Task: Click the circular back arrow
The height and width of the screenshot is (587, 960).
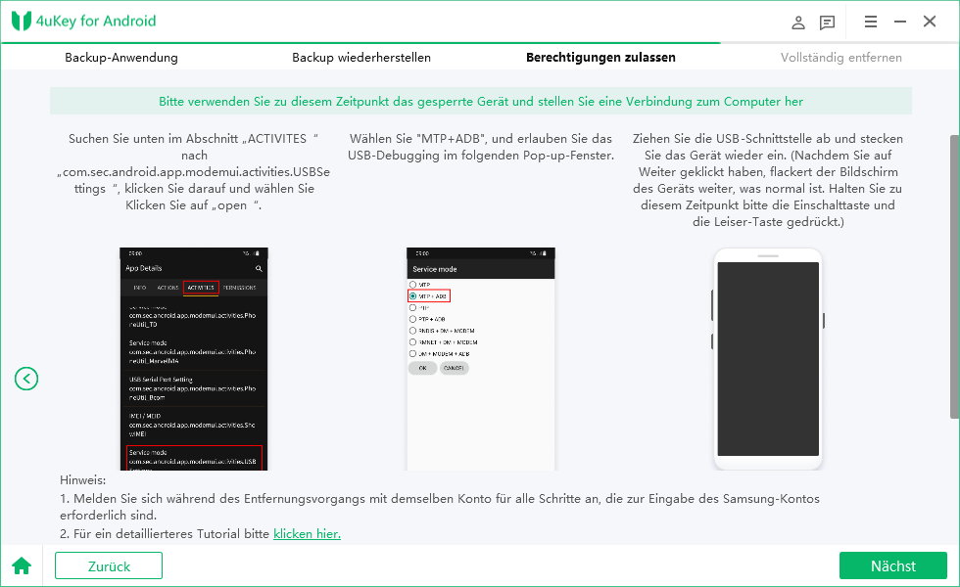Action: [x=26, y=379]
